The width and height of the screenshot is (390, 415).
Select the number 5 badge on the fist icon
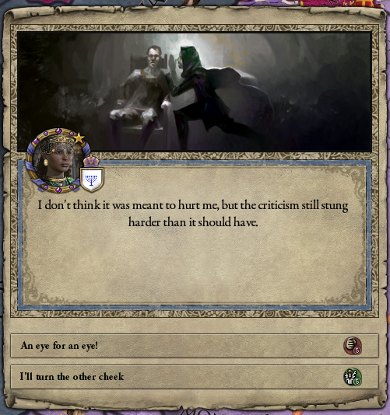pyautogui.click(x=357, y=350)
